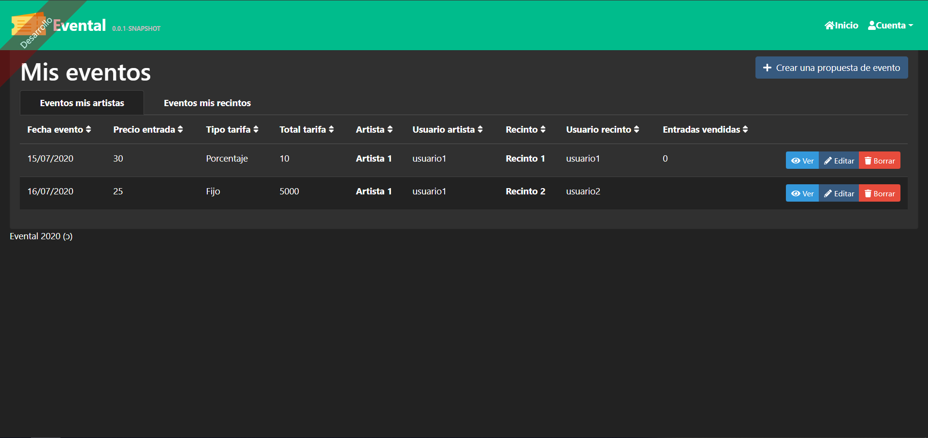Viewport: 928px width, 438px height.
Task: Go to Inicio home link
Action: coord(841,26)
